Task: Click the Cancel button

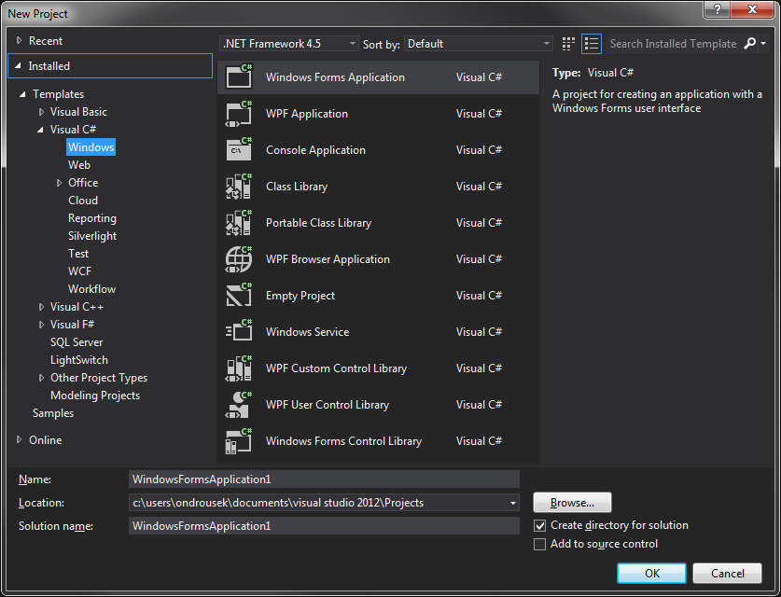Action: pos(727,573)
